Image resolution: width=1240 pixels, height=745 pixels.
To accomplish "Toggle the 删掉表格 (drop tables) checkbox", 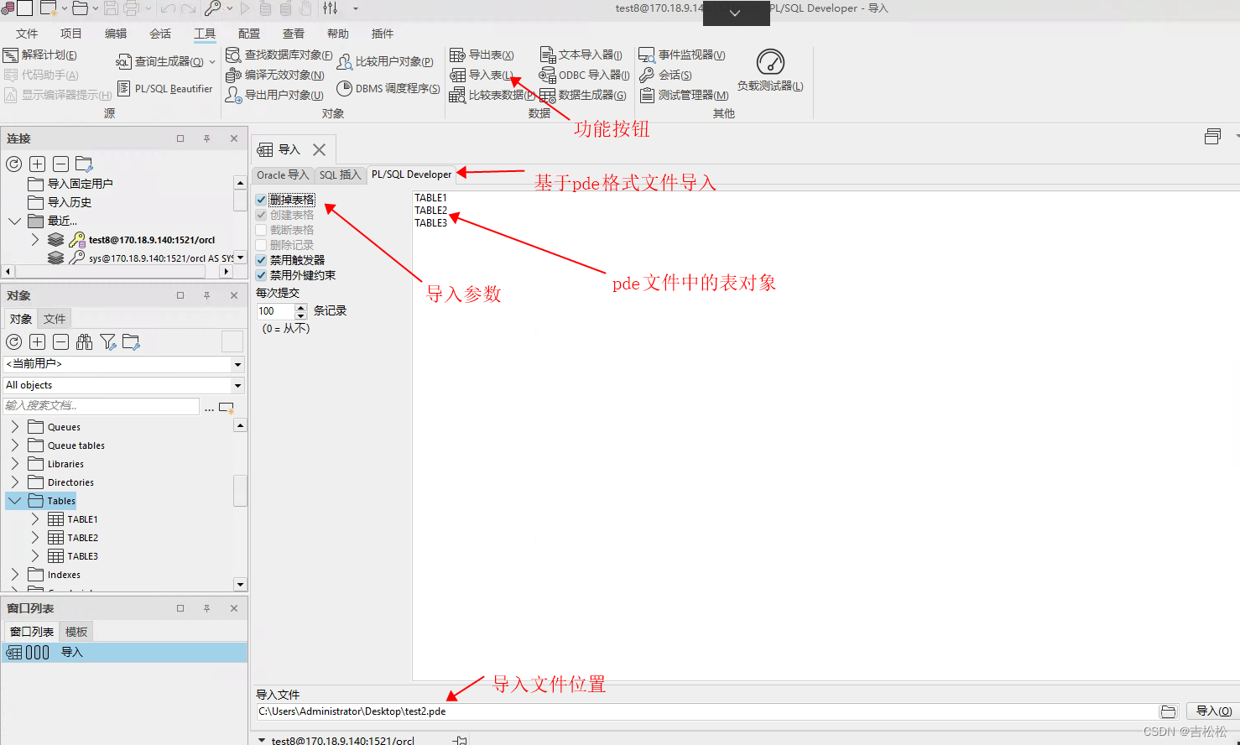I will [x=261, y=200].
